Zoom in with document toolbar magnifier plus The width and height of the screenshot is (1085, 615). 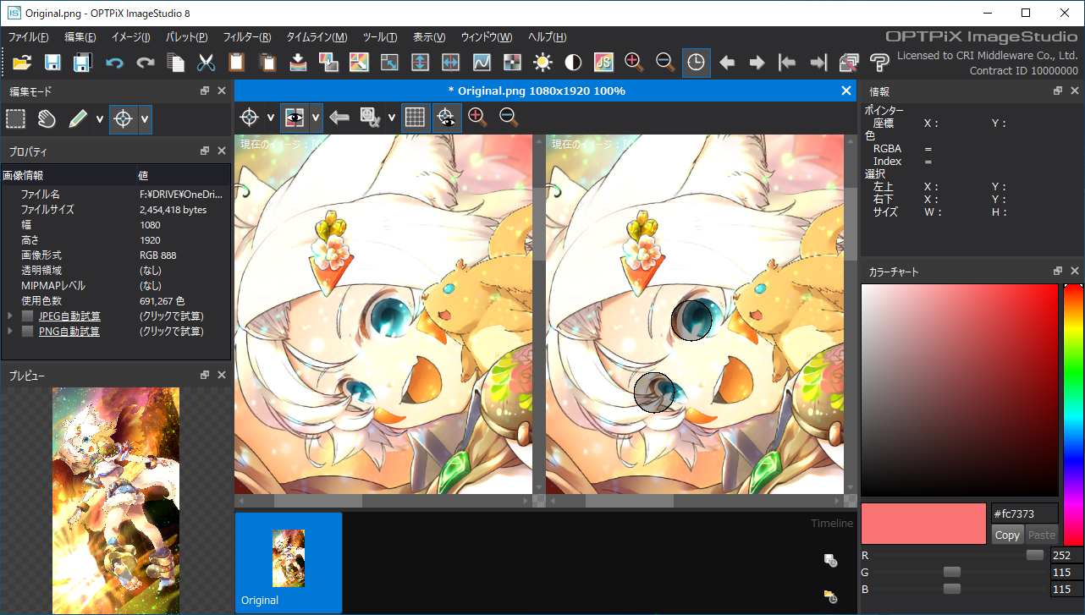(x=477, y=118)
